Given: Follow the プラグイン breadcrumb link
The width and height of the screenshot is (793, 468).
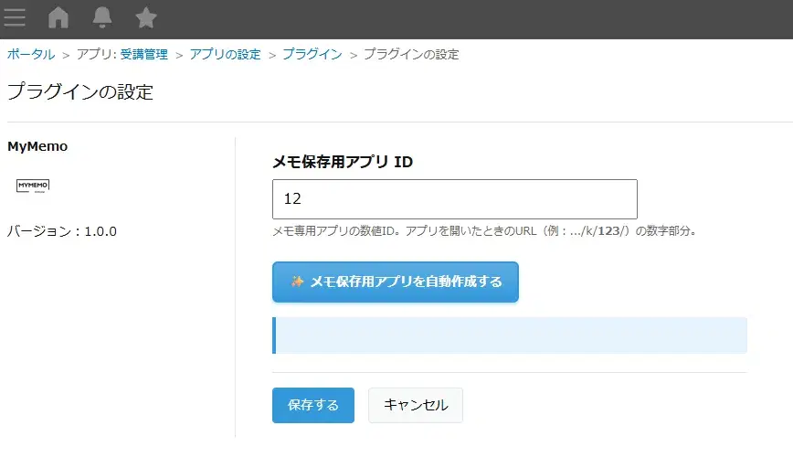Looking at the screenshot, I should (312, 54).
